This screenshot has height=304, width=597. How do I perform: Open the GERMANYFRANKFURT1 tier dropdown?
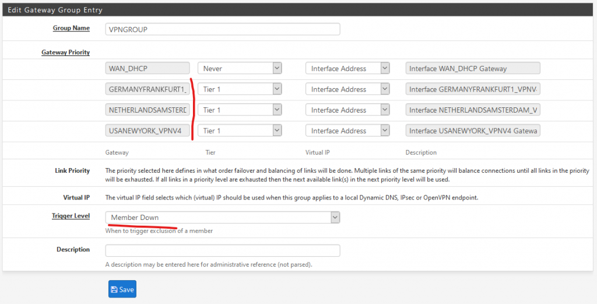pyautogui.click(x=240, y=89)
